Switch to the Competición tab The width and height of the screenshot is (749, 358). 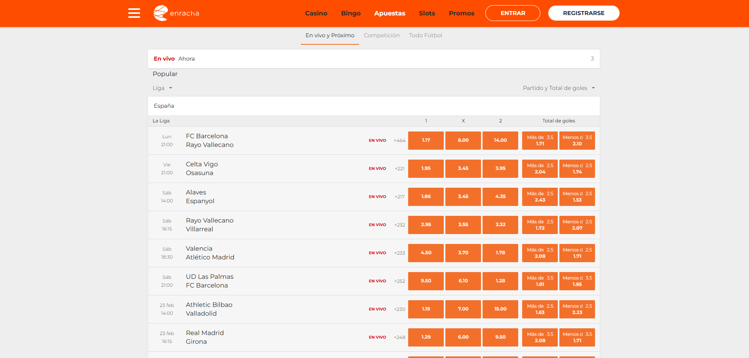pyautogui.click(x=382, y=35)
